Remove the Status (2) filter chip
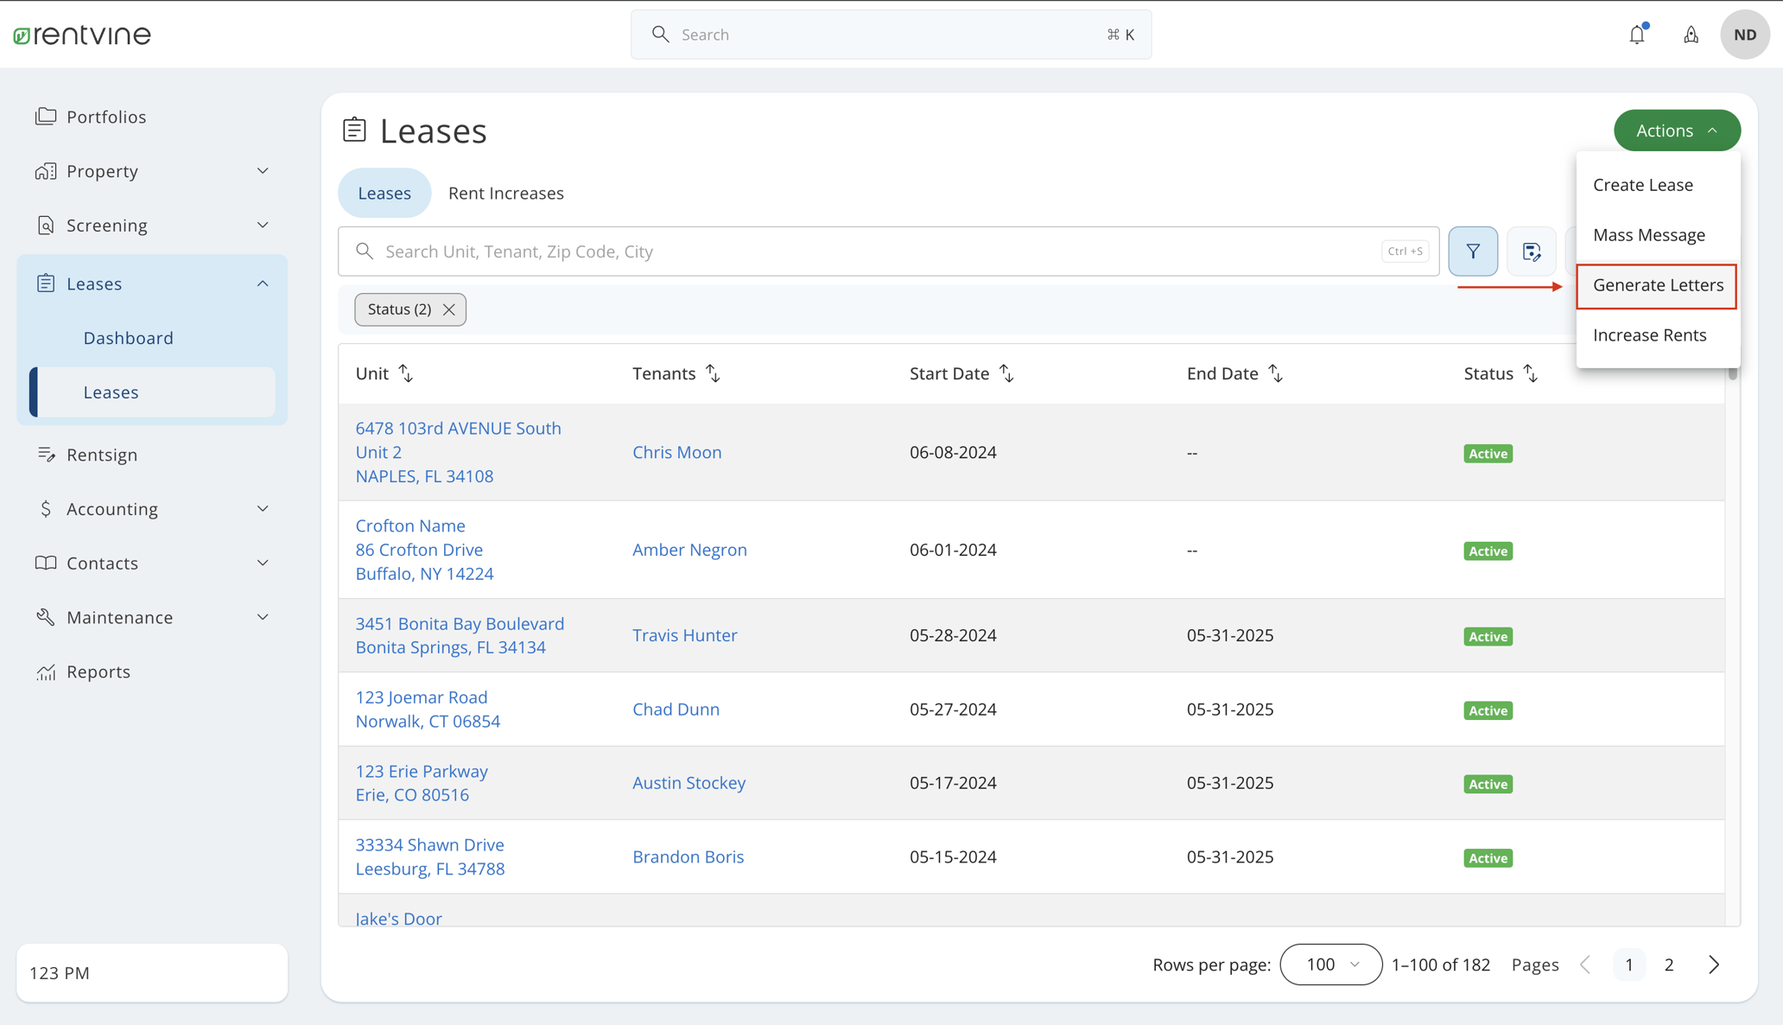Screen dimensions: 1783x1025 [x=448, y=309]
